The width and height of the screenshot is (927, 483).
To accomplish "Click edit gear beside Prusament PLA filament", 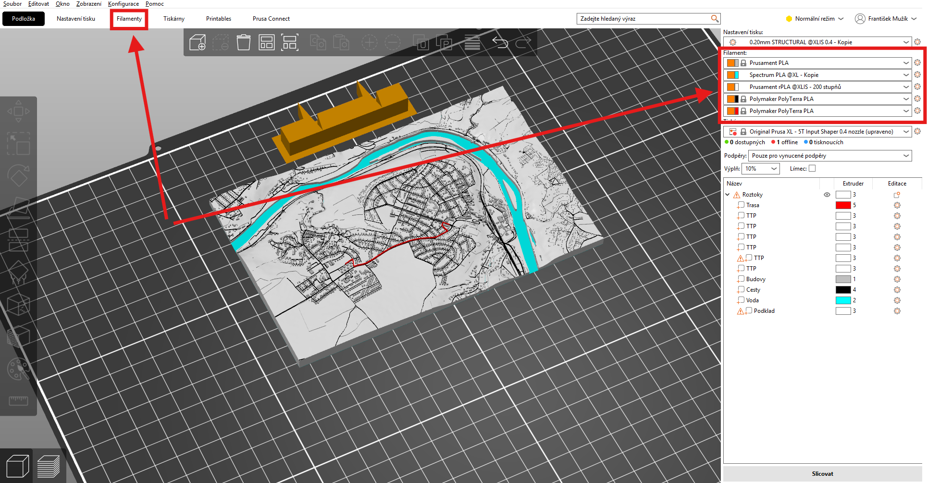I will point(917,63).
